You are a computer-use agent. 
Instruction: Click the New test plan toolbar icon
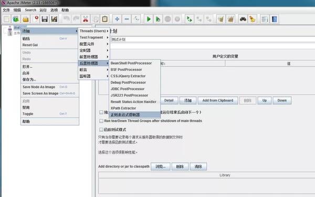[x=6, y=19]
